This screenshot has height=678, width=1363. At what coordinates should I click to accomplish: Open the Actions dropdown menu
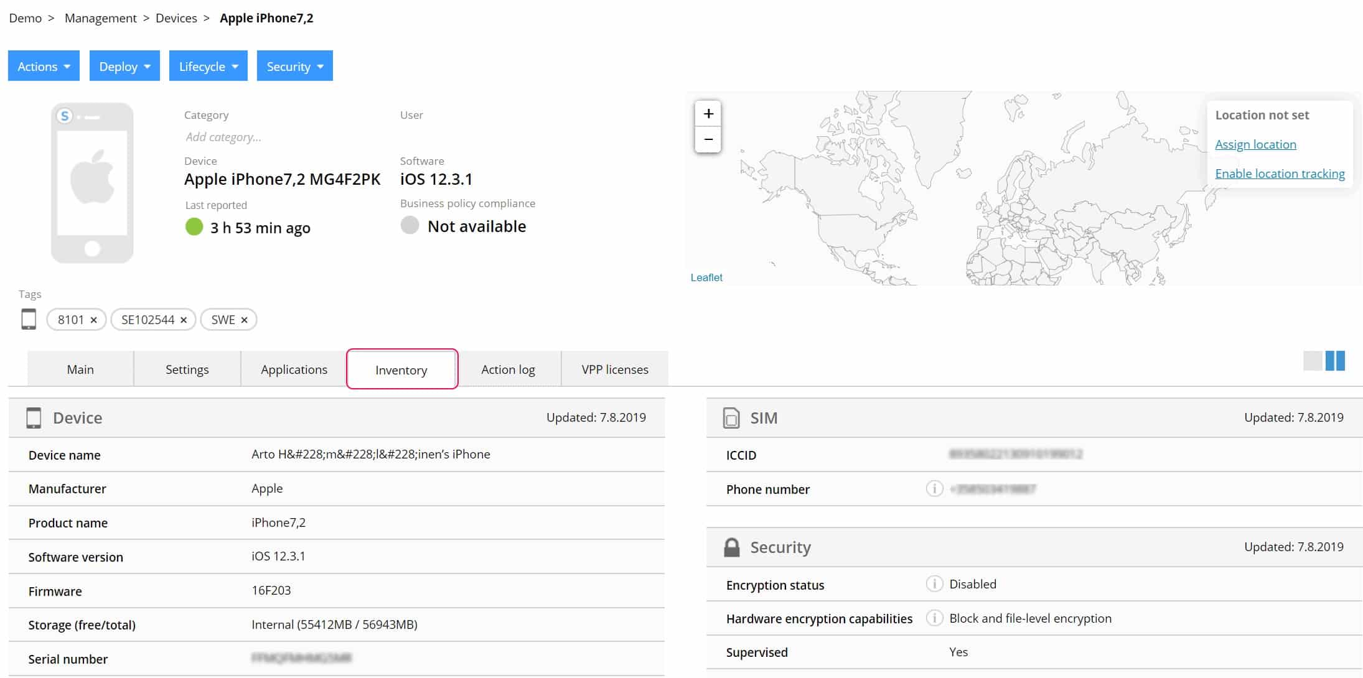[44, 66]
